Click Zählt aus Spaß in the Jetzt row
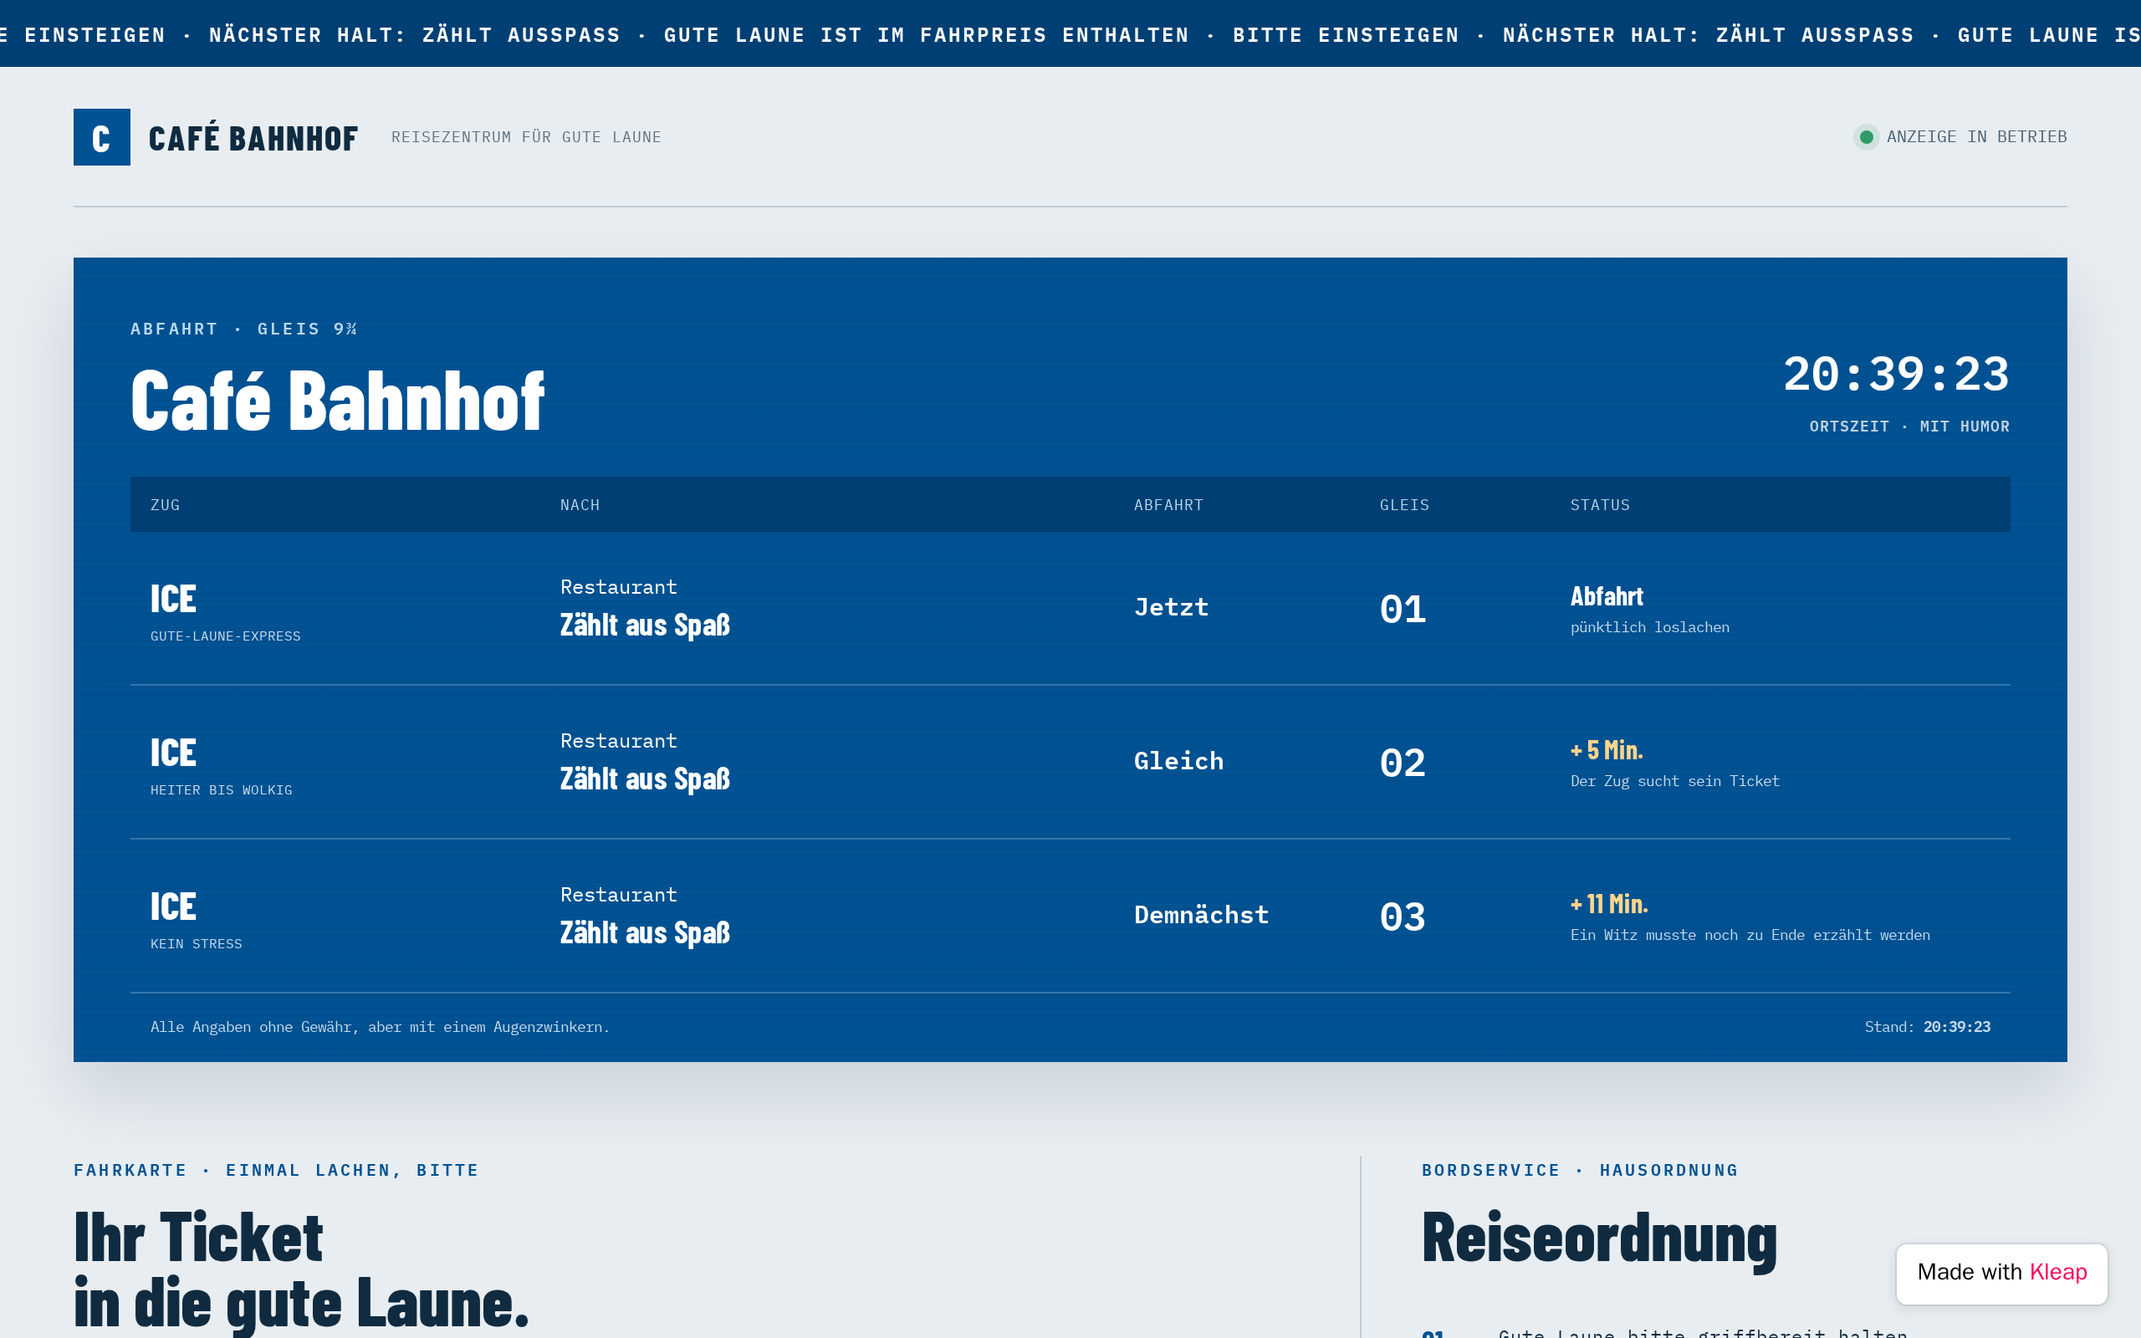The height and width of the screenshot is (1338, 2141). (645, 626)
